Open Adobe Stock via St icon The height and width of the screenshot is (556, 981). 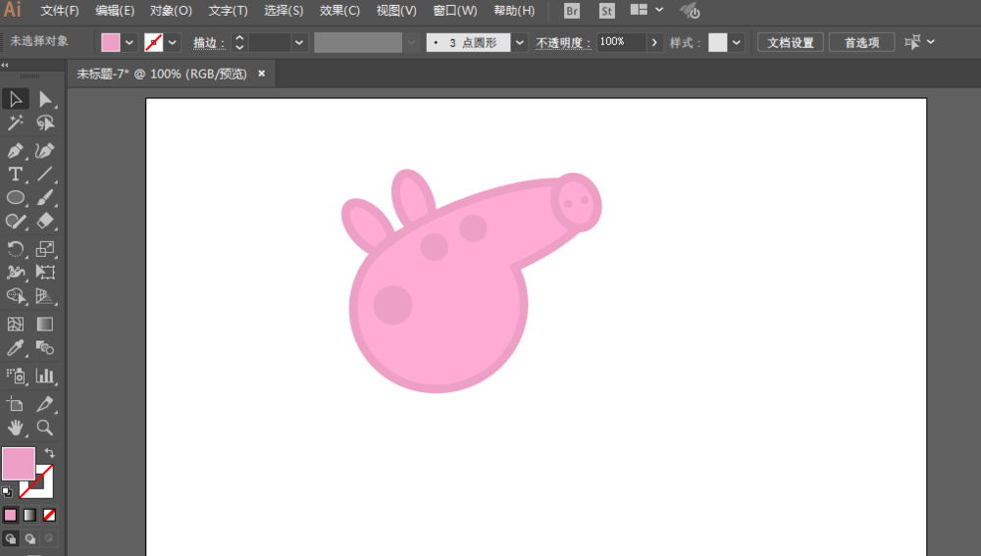tap(606, 11)
